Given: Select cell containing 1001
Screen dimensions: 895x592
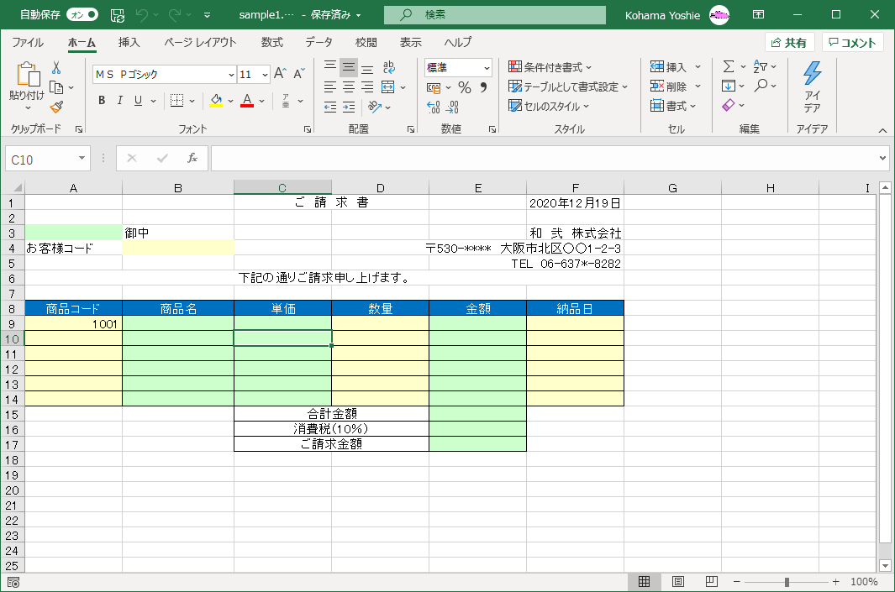Looking at the screenshot, I should coord(74,324).
